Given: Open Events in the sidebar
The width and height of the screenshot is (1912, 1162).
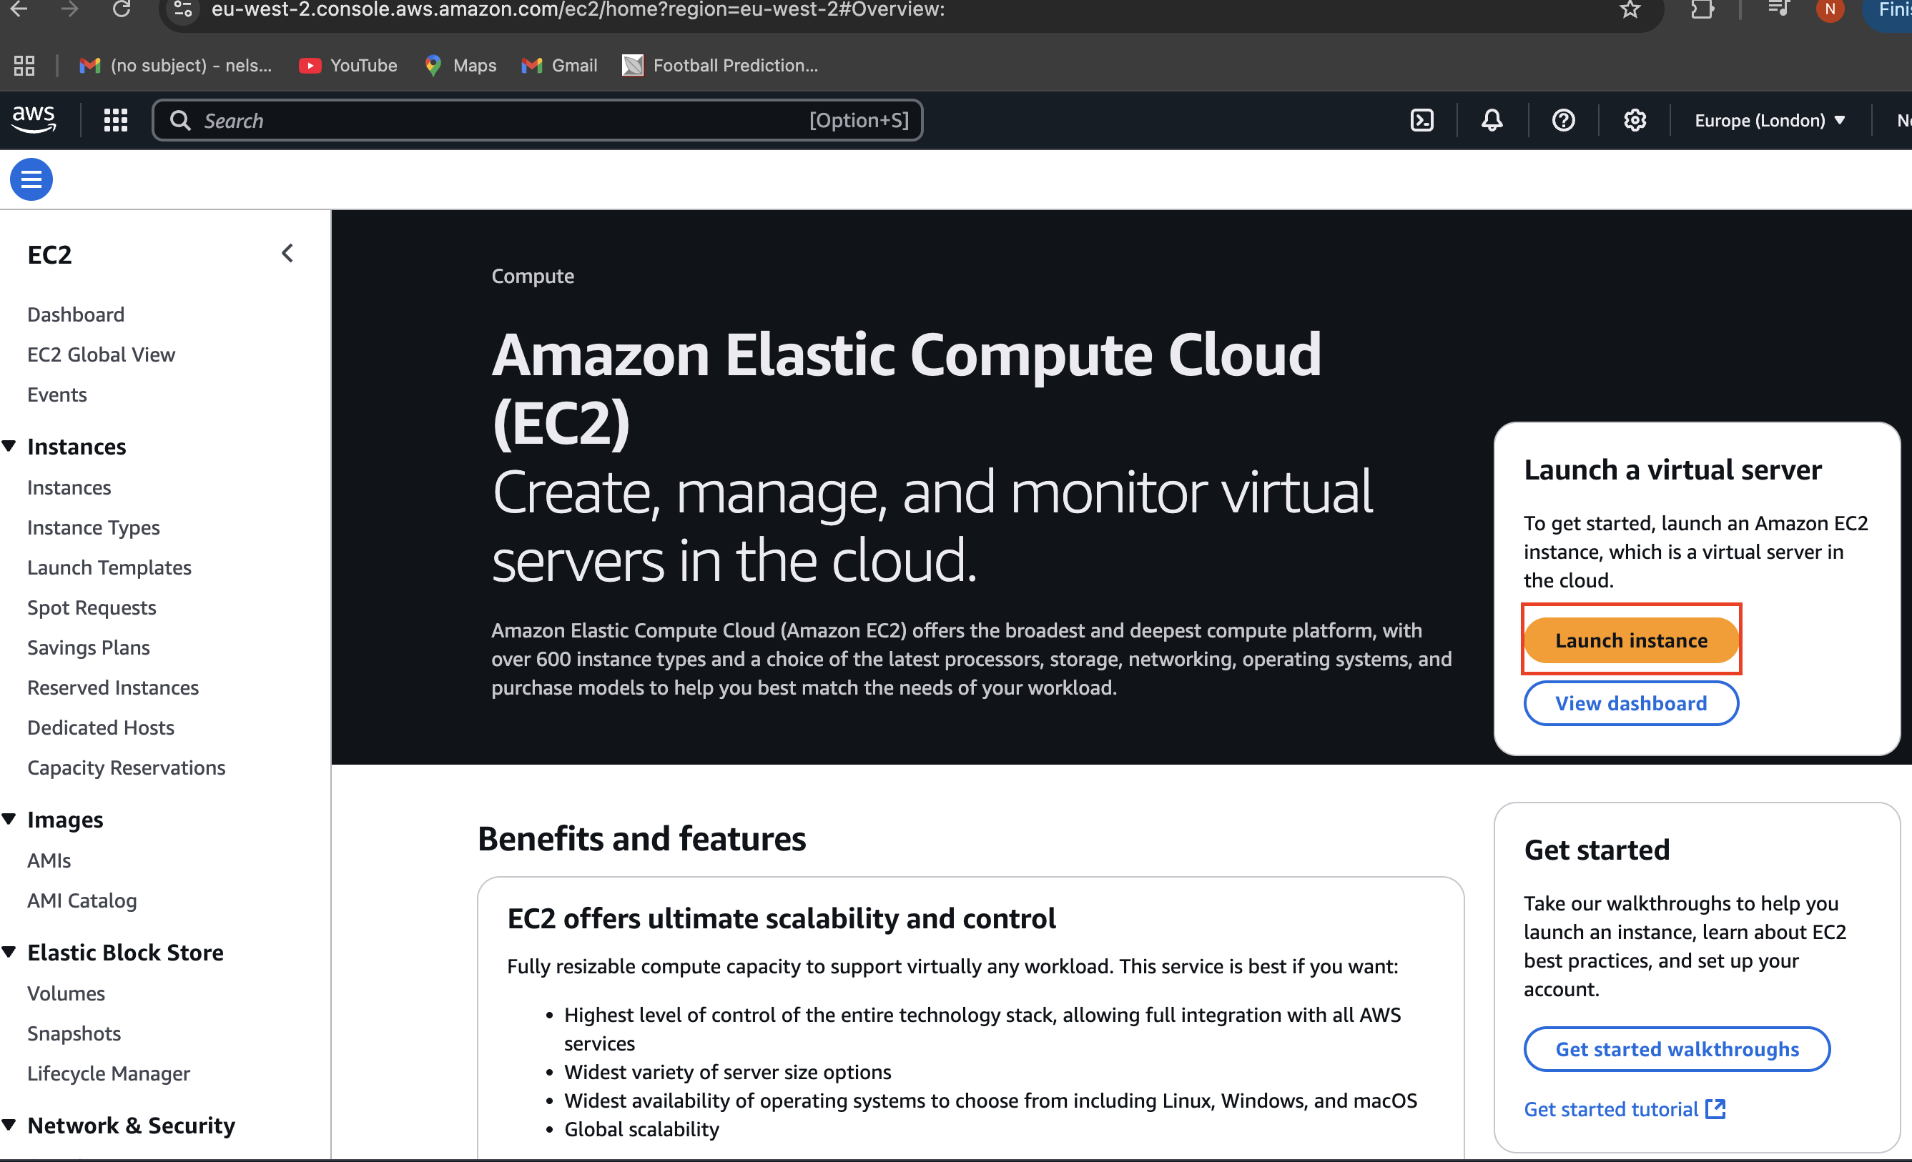Looking at the screenshot, I should point(56,394).
